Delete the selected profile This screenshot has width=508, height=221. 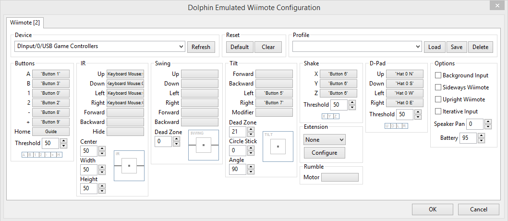pos(481,47)
